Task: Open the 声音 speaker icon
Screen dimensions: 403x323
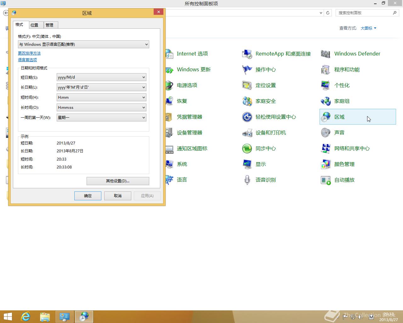Action: [x=326, y=132]
